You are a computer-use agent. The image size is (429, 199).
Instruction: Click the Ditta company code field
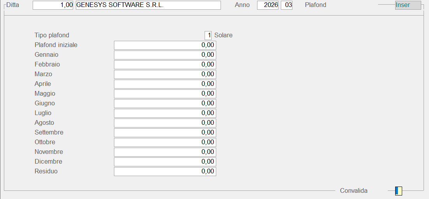53,5
